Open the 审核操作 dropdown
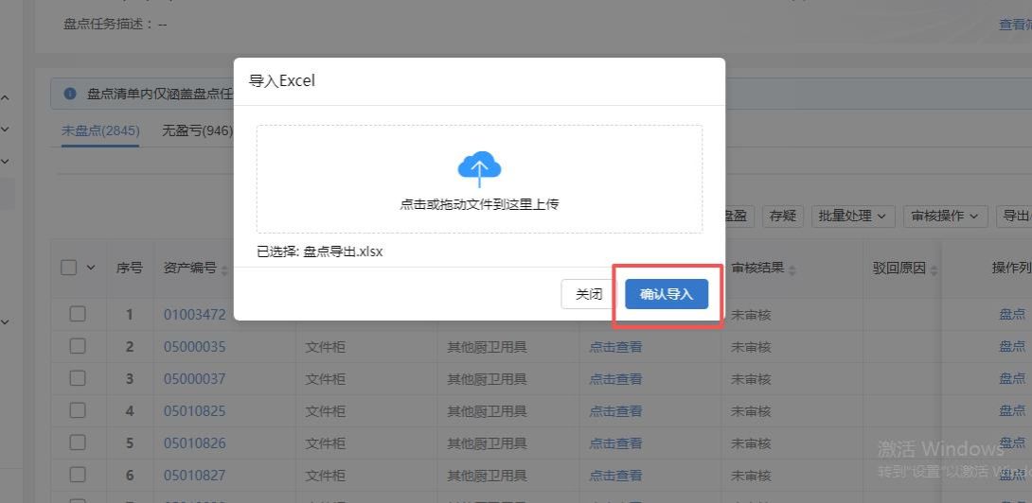Image resolution: width=1032 pixels, height=503 pixels. coord(945,216)
